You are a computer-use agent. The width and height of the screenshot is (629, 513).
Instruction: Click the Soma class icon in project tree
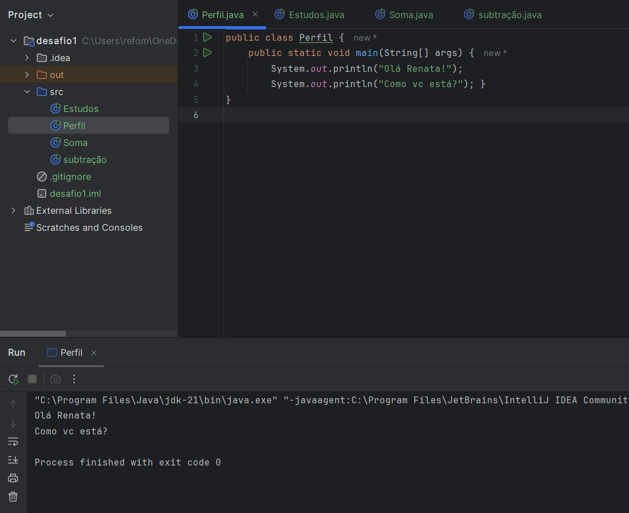(55, 143)
